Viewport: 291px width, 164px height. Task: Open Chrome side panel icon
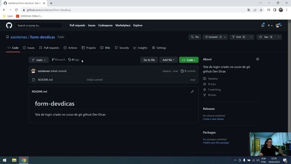tap(275, 10)
